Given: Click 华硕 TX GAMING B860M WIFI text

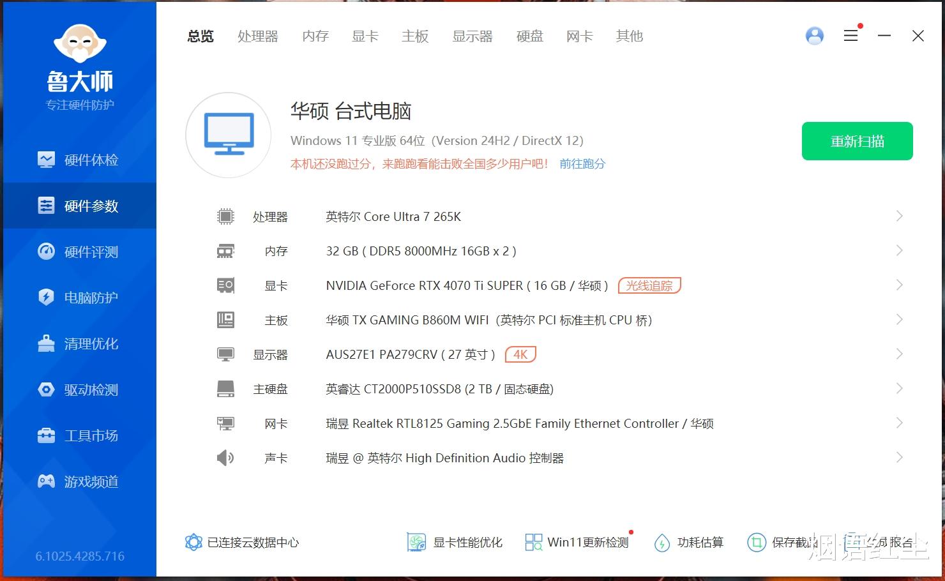Looking at the screenshot, I should tap(489, 320).
